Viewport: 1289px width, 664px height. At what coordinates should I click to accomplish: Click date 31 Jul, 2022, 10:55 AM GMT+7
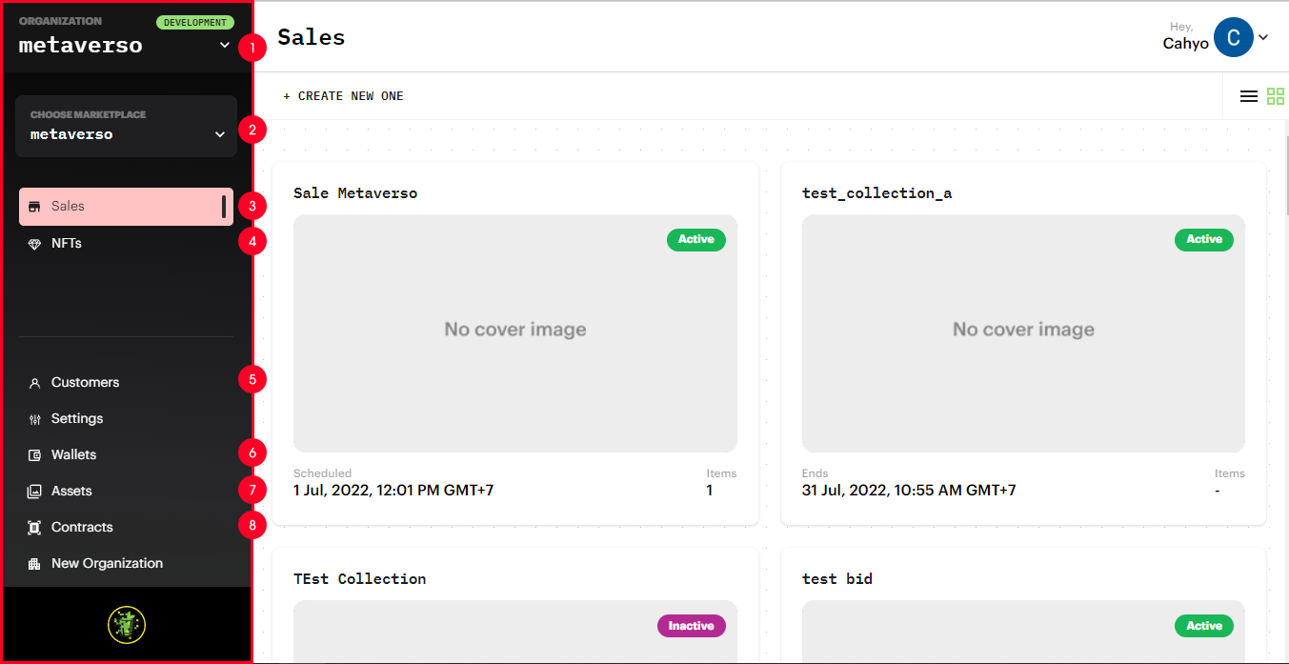pyautogui.click(x=909, y=491)
